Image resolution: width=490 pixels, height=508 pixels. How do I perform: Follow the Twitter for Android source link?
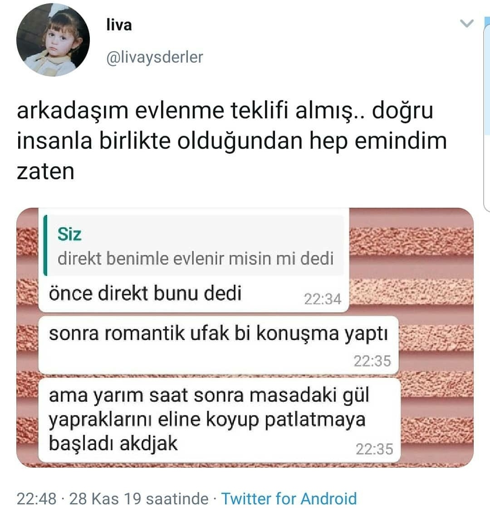coord(289,498)
